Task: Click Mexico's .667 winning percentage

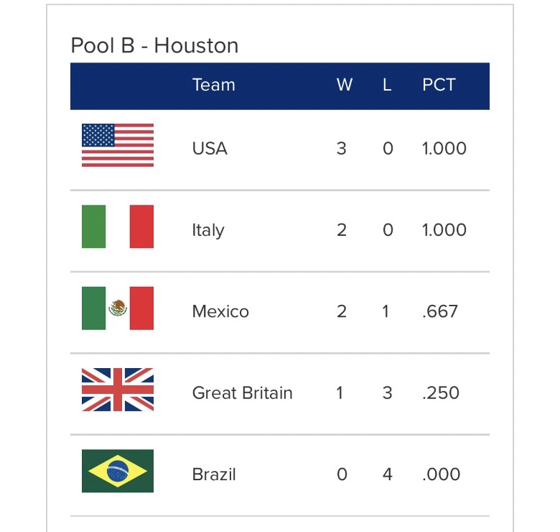Action: pyautogui.click(x=440, y=312)
